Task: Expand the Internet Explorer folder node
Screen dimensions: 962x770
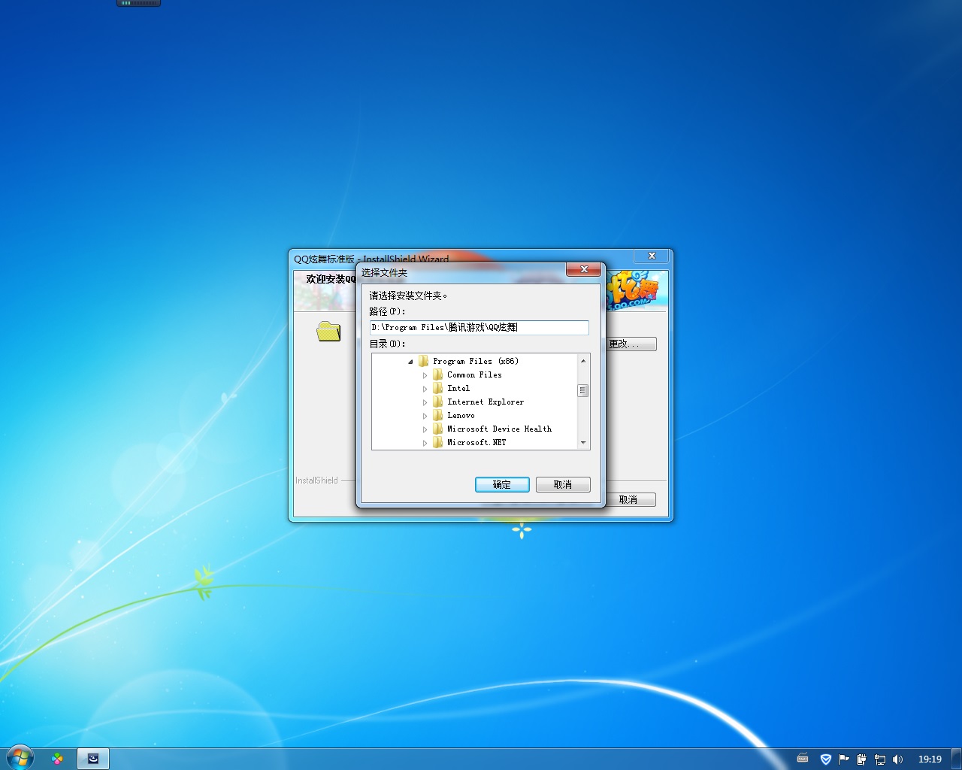Action: (x=425, y=402)
